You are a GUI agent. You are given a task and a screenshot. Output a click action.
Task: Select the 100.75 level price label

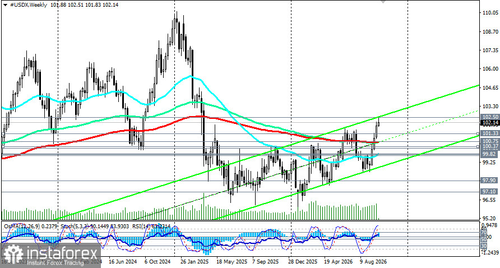click(490, 141)
